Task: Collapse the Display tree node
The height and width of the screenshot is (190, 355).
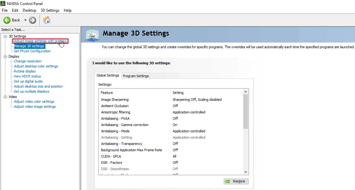Action: point(5,56)
